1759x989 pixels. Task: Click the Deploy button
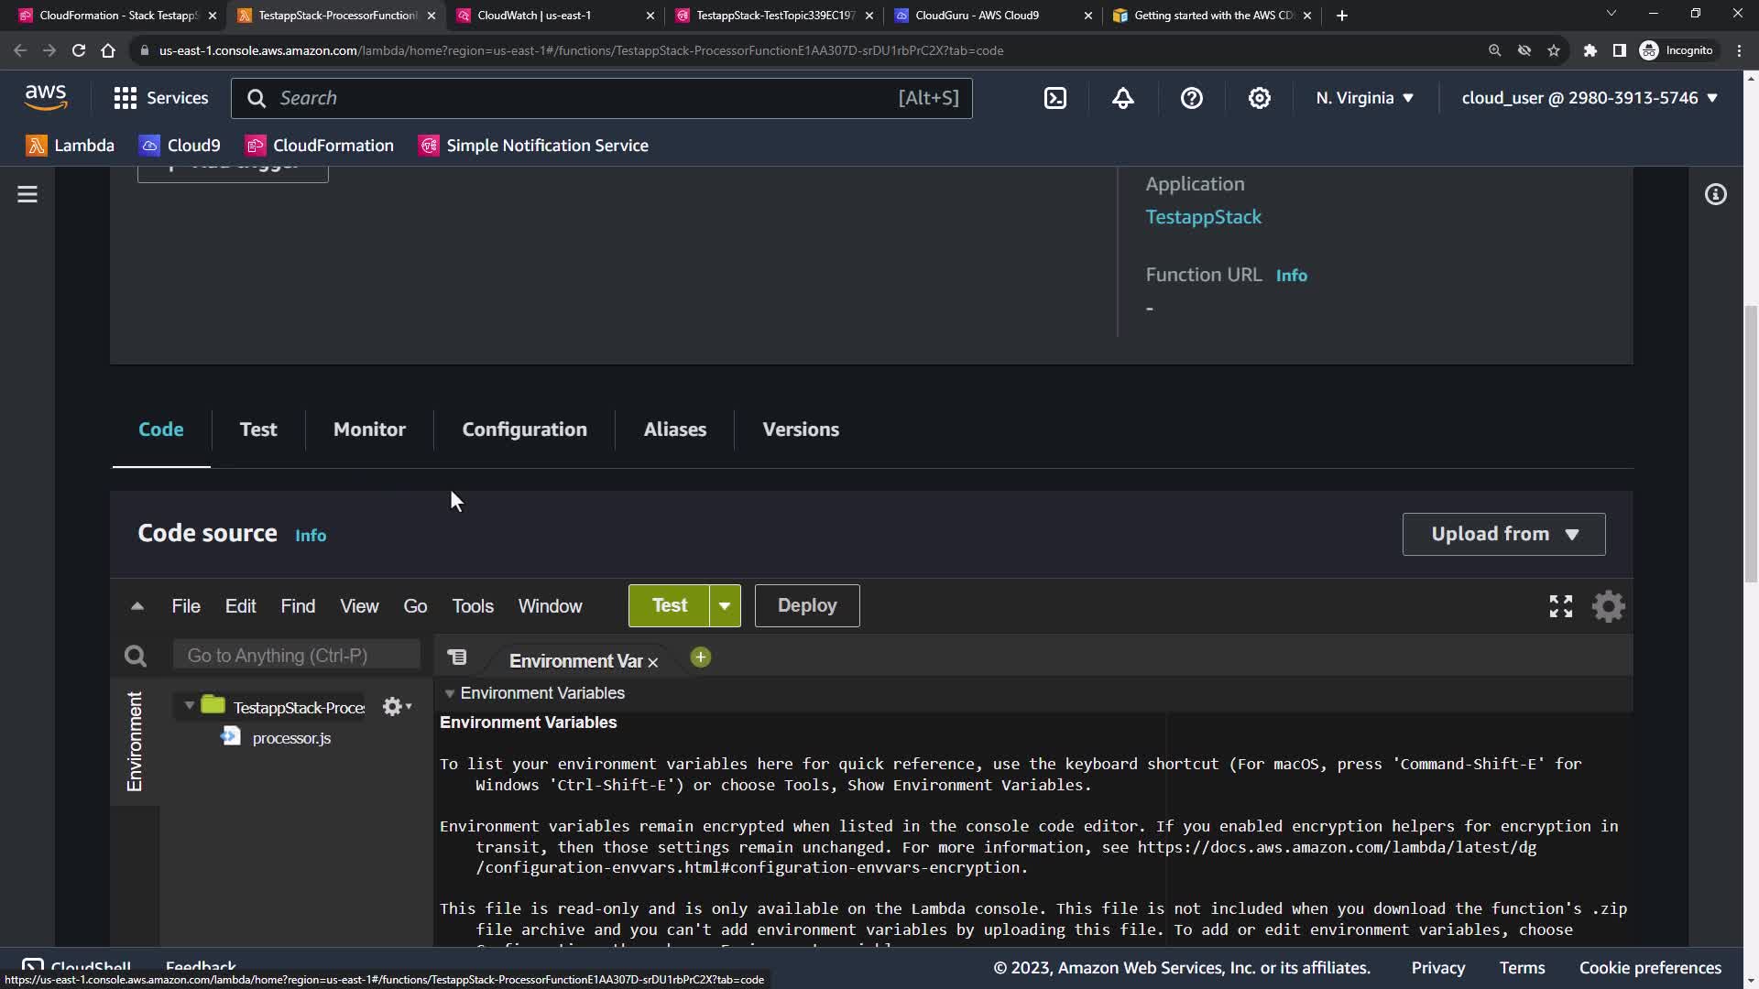[x=806, y=606]
